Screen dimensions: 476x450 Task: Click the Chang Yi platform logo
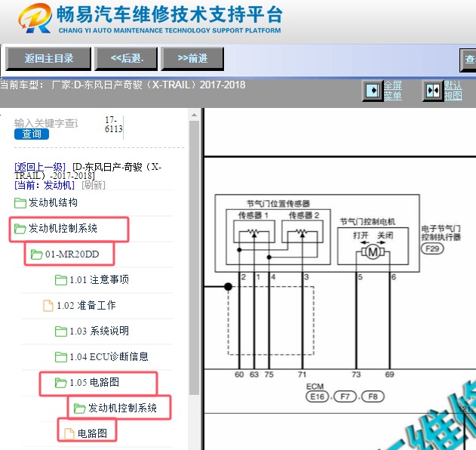[x=35, y=18]
